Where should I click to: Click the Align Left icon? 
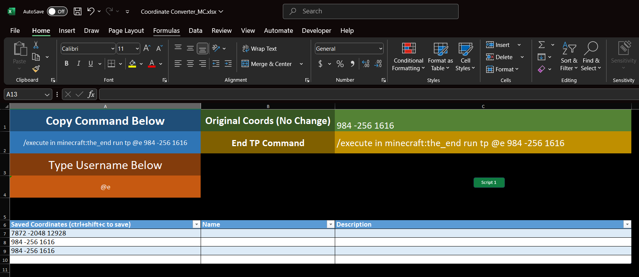tap(178, 64)
